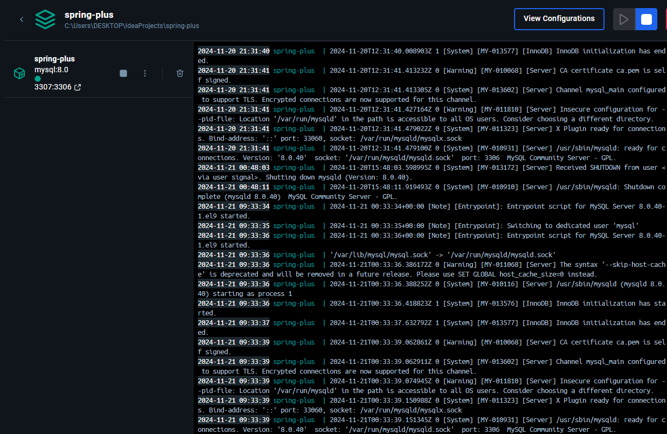The image size is (667, 434).
Task: Go back using the left chevron arrow
Action: [x=22, y=19]
